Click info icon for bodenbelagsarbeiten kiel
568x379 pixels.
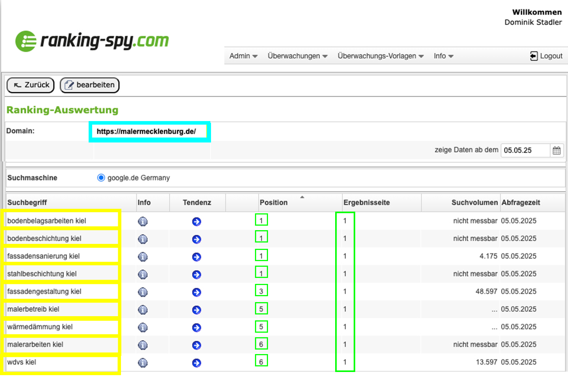pos(142,221)
